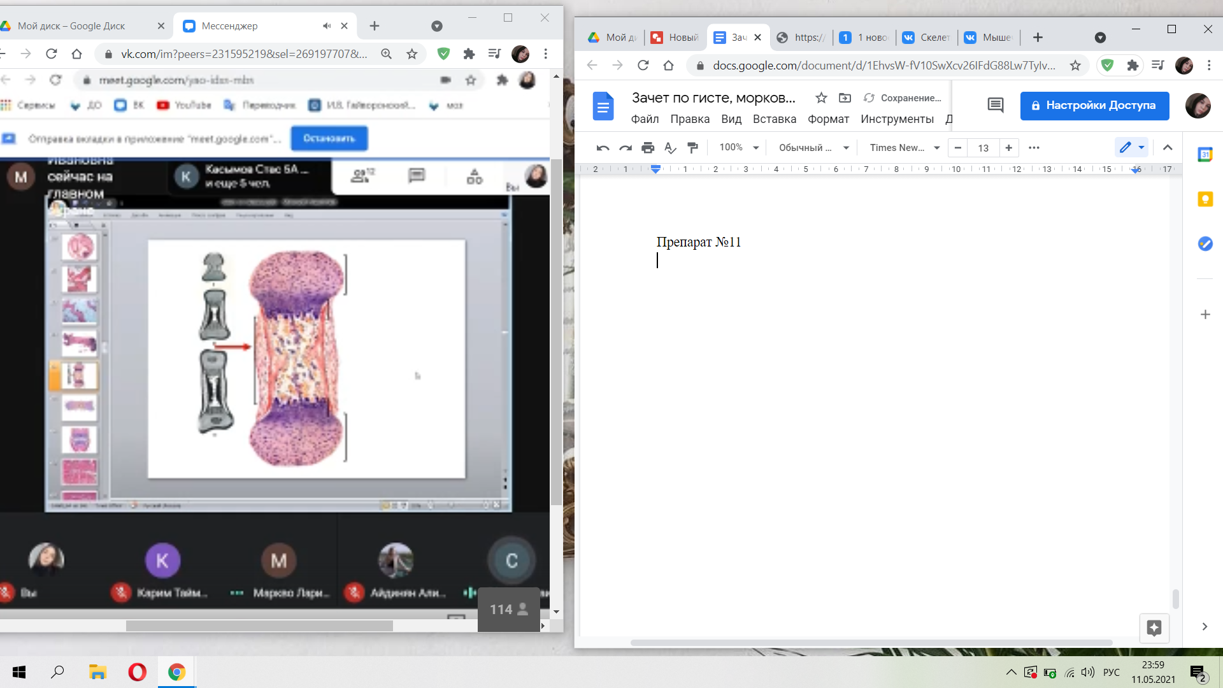Increase font size with plus button
The width and height of the screenshot is (1223, 688).
point(1008,148)
